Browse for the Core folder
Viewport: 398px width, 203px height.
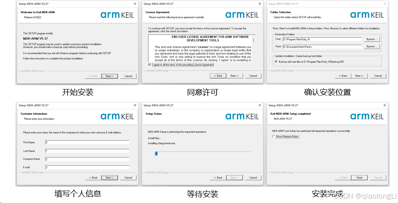pos(372,39)
